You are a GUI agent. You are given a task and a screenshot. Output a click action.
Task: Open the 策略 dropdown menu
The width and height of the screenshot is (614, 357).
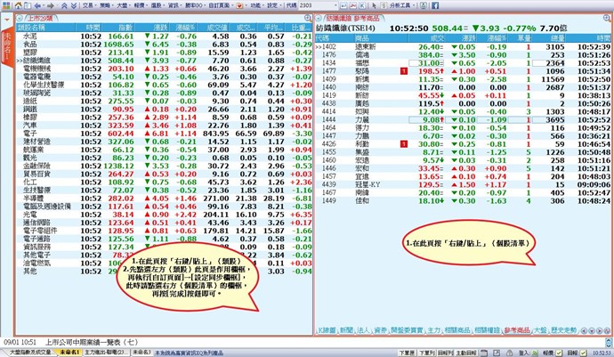[x=108, y=5]
